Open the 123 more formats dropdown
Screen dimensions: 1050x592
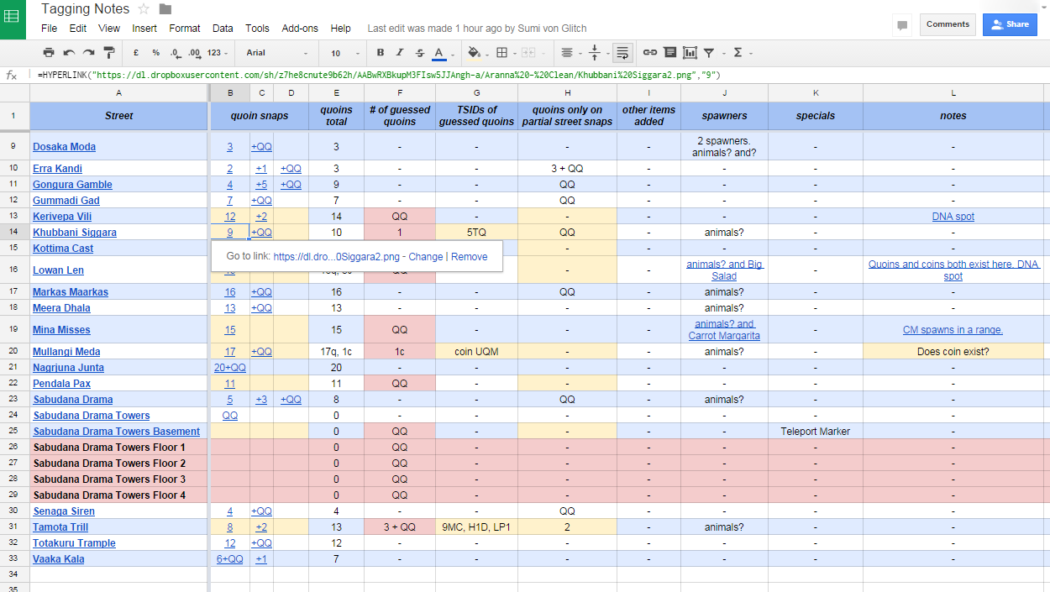click(218, 53)
